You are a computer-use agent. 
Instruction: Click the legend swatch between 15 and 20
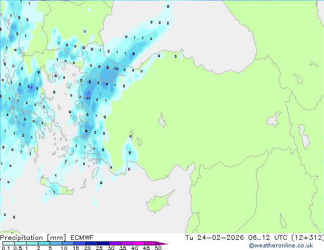pos(80,243)
